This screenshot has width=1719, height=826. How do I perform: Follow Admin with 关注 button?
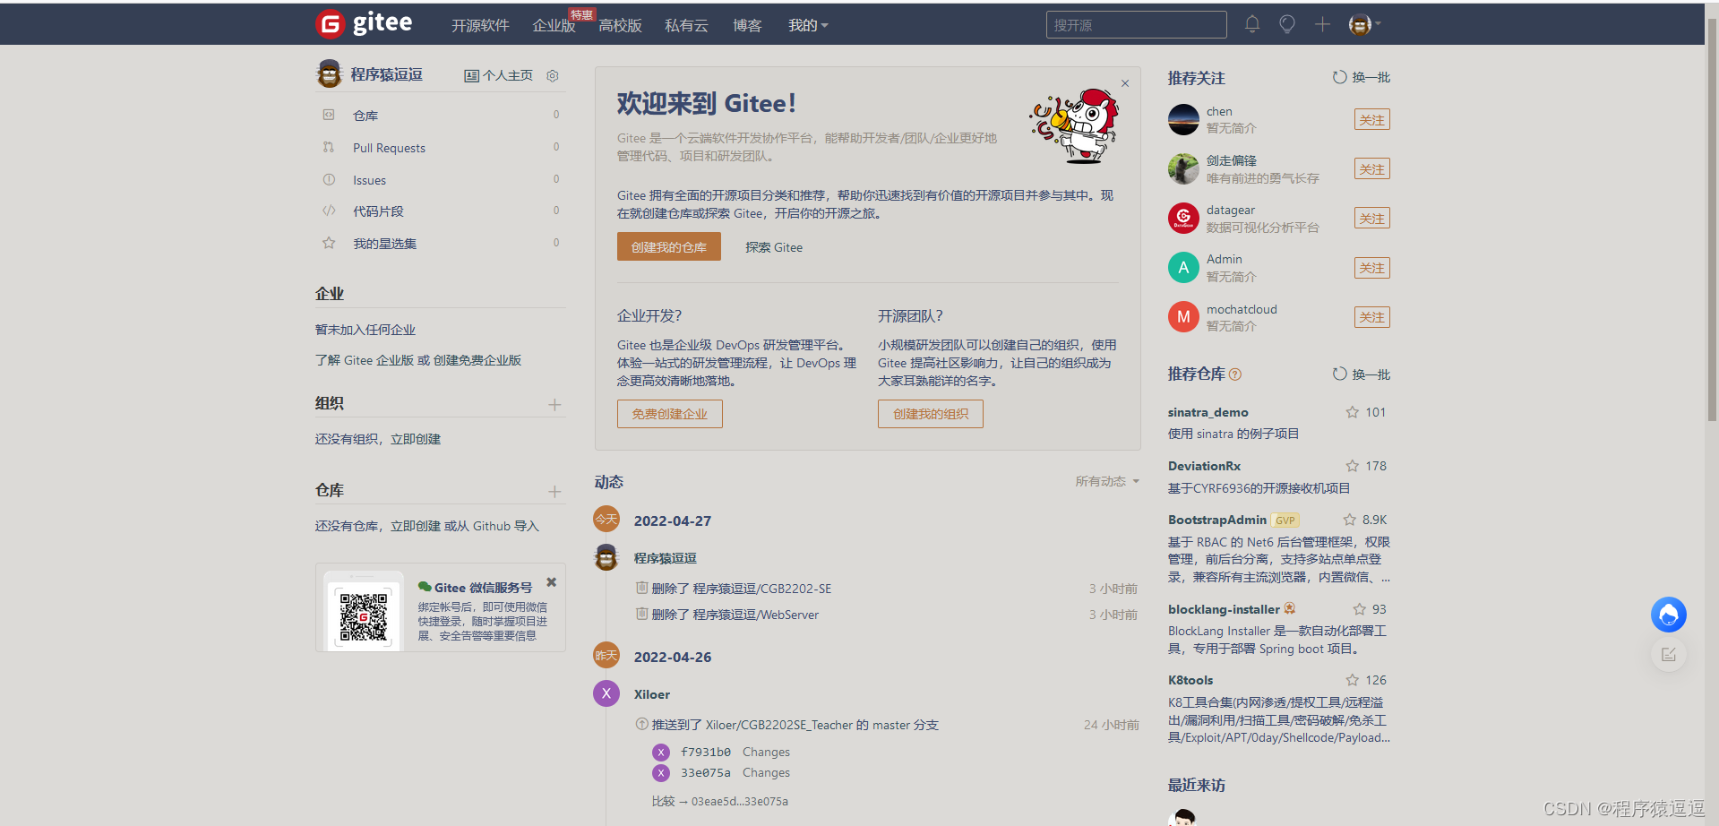coord(1371,268)
